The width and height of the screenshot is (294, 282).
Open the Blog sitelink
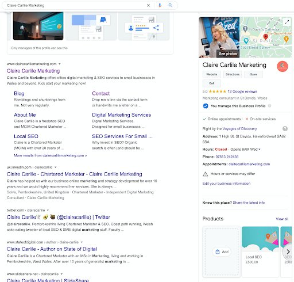coord(19,93)
